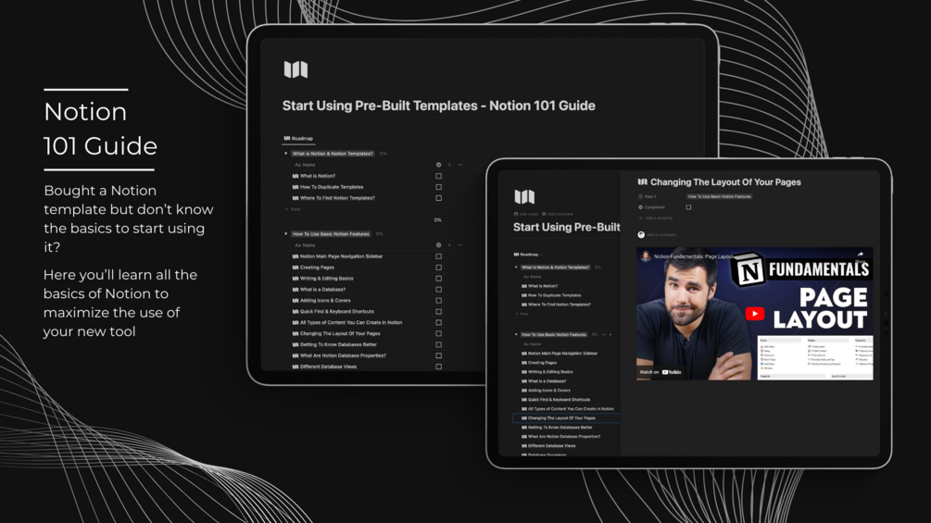Collapse 'What is Notion & Notion Templates?' group front tablet
Viewport: 931px width, 523px height.
(516, 268)
